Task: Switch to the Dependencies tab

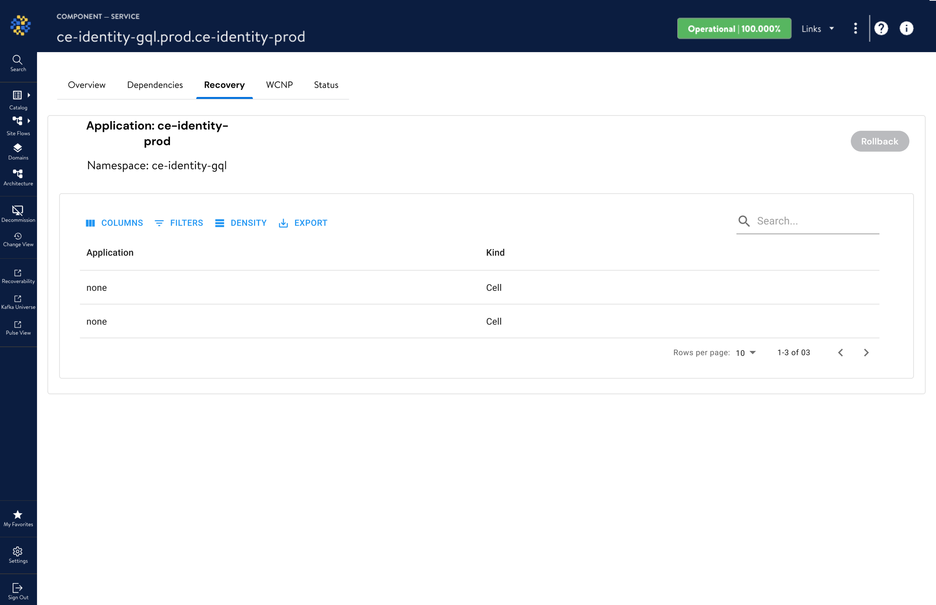Action: tap(155, 85)
